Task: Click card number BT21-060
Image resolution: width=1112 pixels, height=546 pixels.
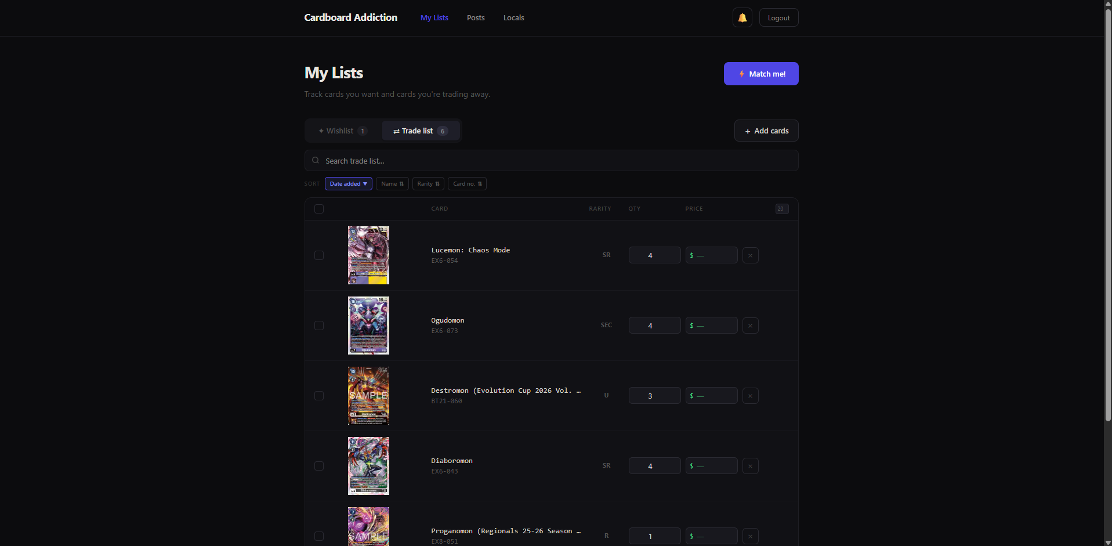Action: (x=447, y=401)
